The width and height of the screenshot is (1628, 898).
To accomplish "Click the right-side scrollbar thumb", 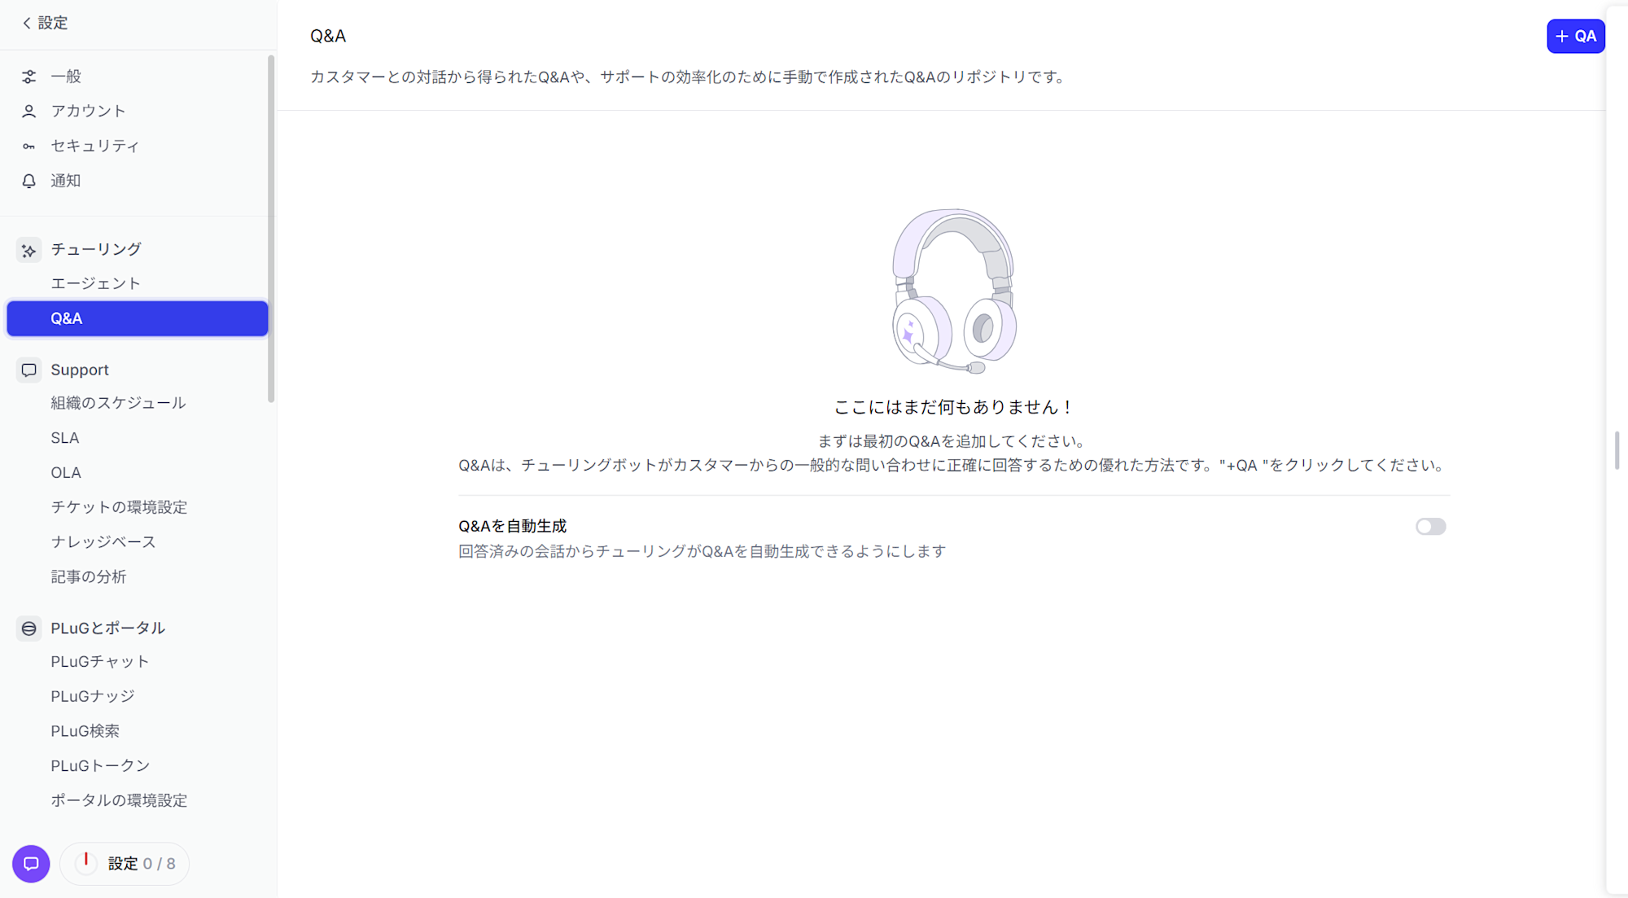I will [x=1618, y=448].
